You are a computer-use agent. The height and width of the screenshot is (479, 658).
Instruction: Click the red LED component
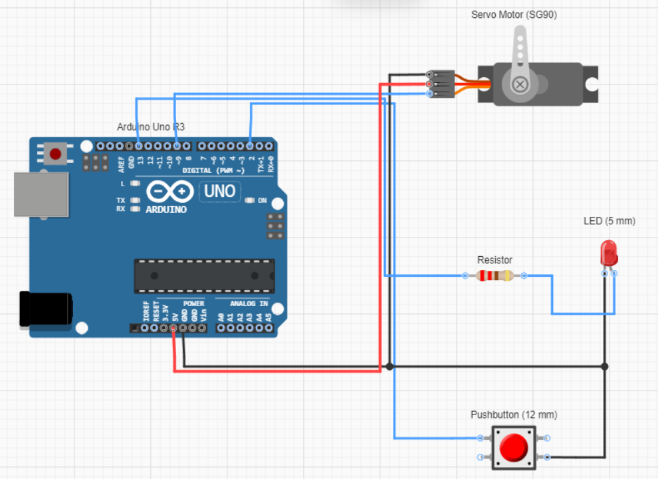point(608,253)
